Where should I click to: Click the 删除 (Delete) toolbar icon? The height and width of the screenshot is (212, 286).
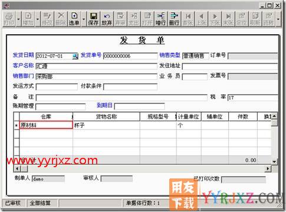coord(61,19)
